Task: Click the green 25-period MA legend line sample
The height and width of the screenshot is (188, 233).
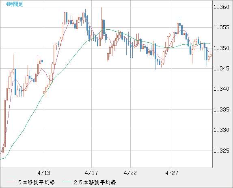Action: (66, 182)
